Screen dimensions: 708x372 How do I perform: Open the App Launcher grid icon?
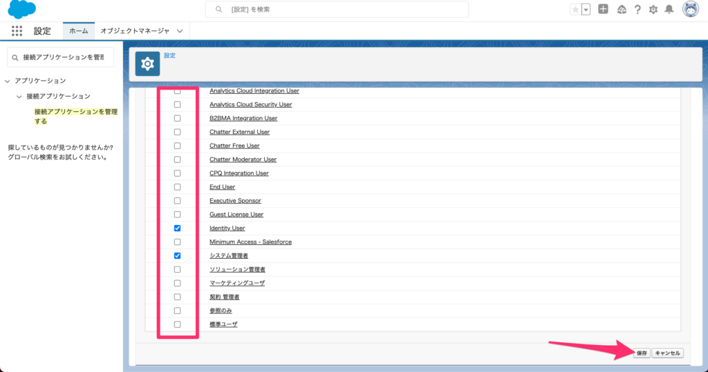click(17, 31)
